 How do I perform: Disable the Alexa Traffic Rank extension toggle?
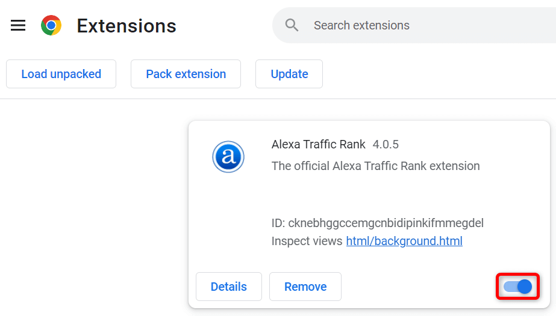point(518,287)
